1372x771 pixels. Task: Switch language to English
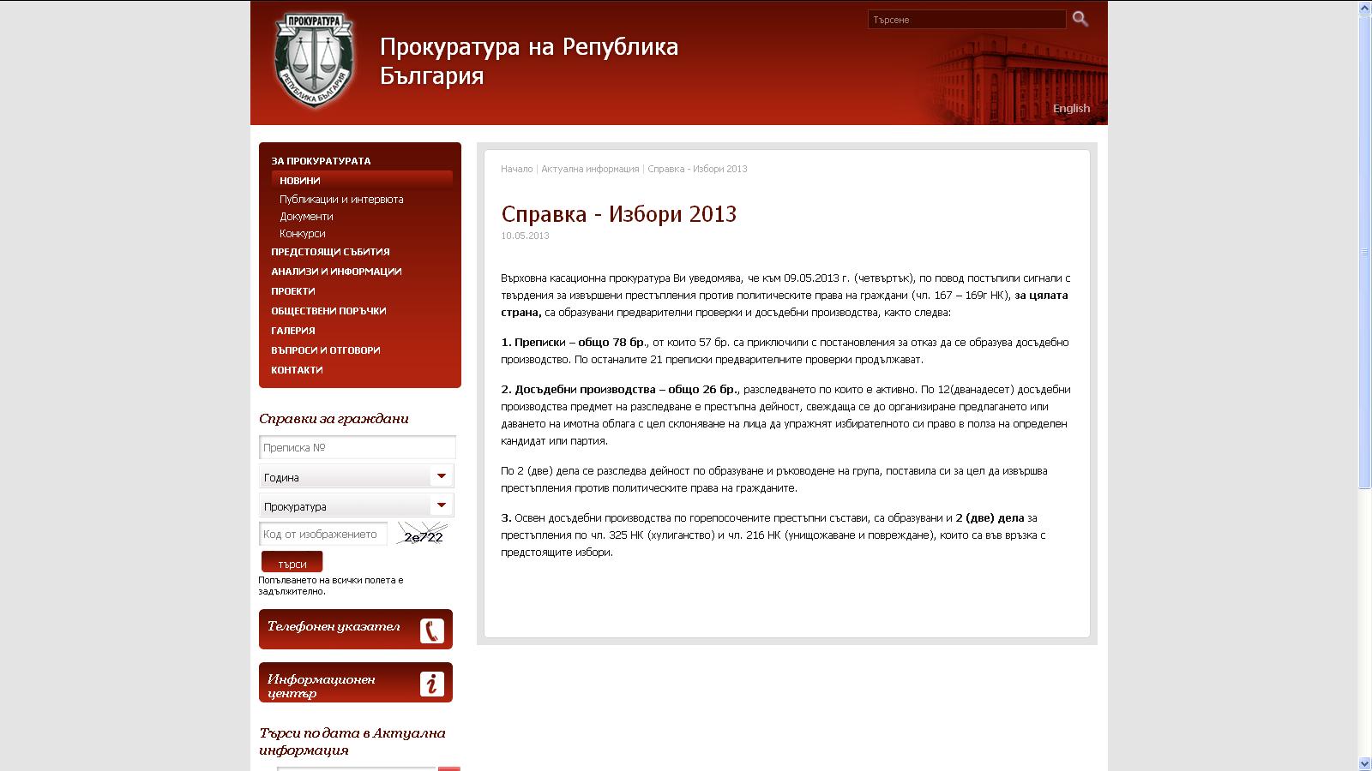tap(1071, 108)
